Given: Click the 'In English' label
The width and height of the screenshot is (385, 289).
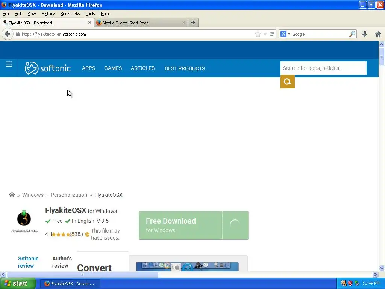Looking at the screenshot, I should [83, 221].
